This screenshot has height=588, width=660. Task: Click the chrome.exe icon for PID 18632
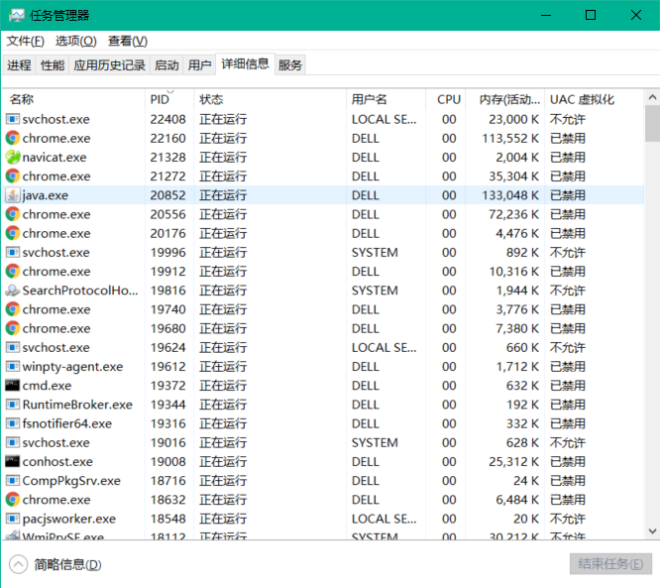point(13,500)
